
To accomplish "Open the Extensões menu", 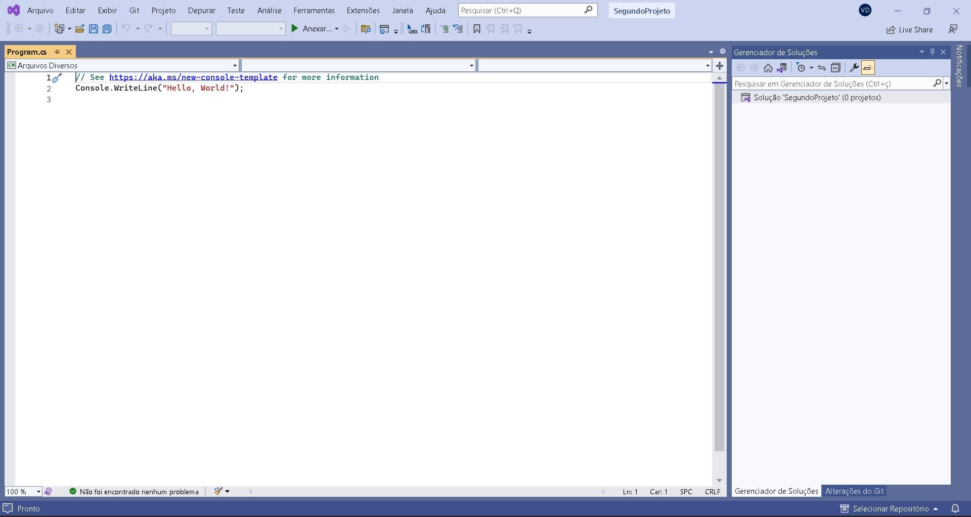I will 363,10.
